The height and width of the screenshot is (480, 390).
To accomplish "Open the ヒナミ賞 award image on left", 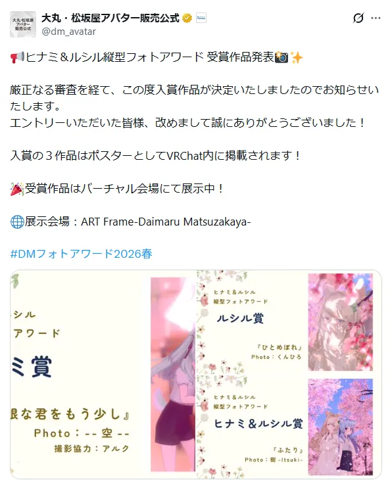I will (x=103, y=374).
